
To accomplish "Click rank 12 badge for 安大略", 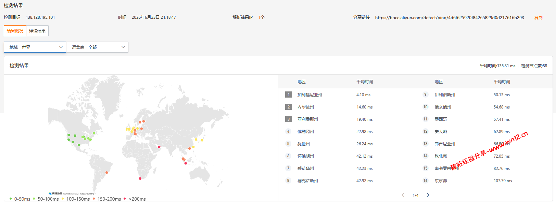I will pyautogui.click(x=426, y=131).
